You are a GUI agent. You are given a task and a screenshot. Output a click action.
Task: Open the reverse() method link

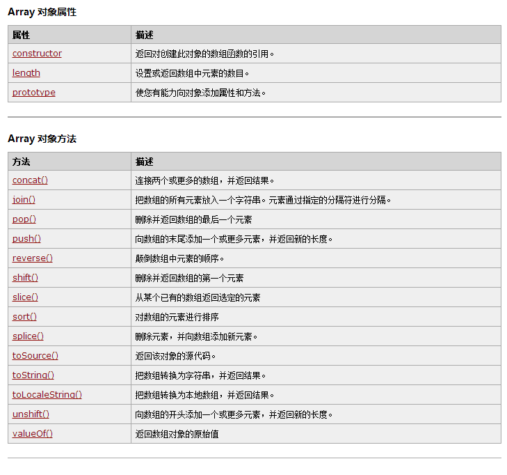pos(32,258)
